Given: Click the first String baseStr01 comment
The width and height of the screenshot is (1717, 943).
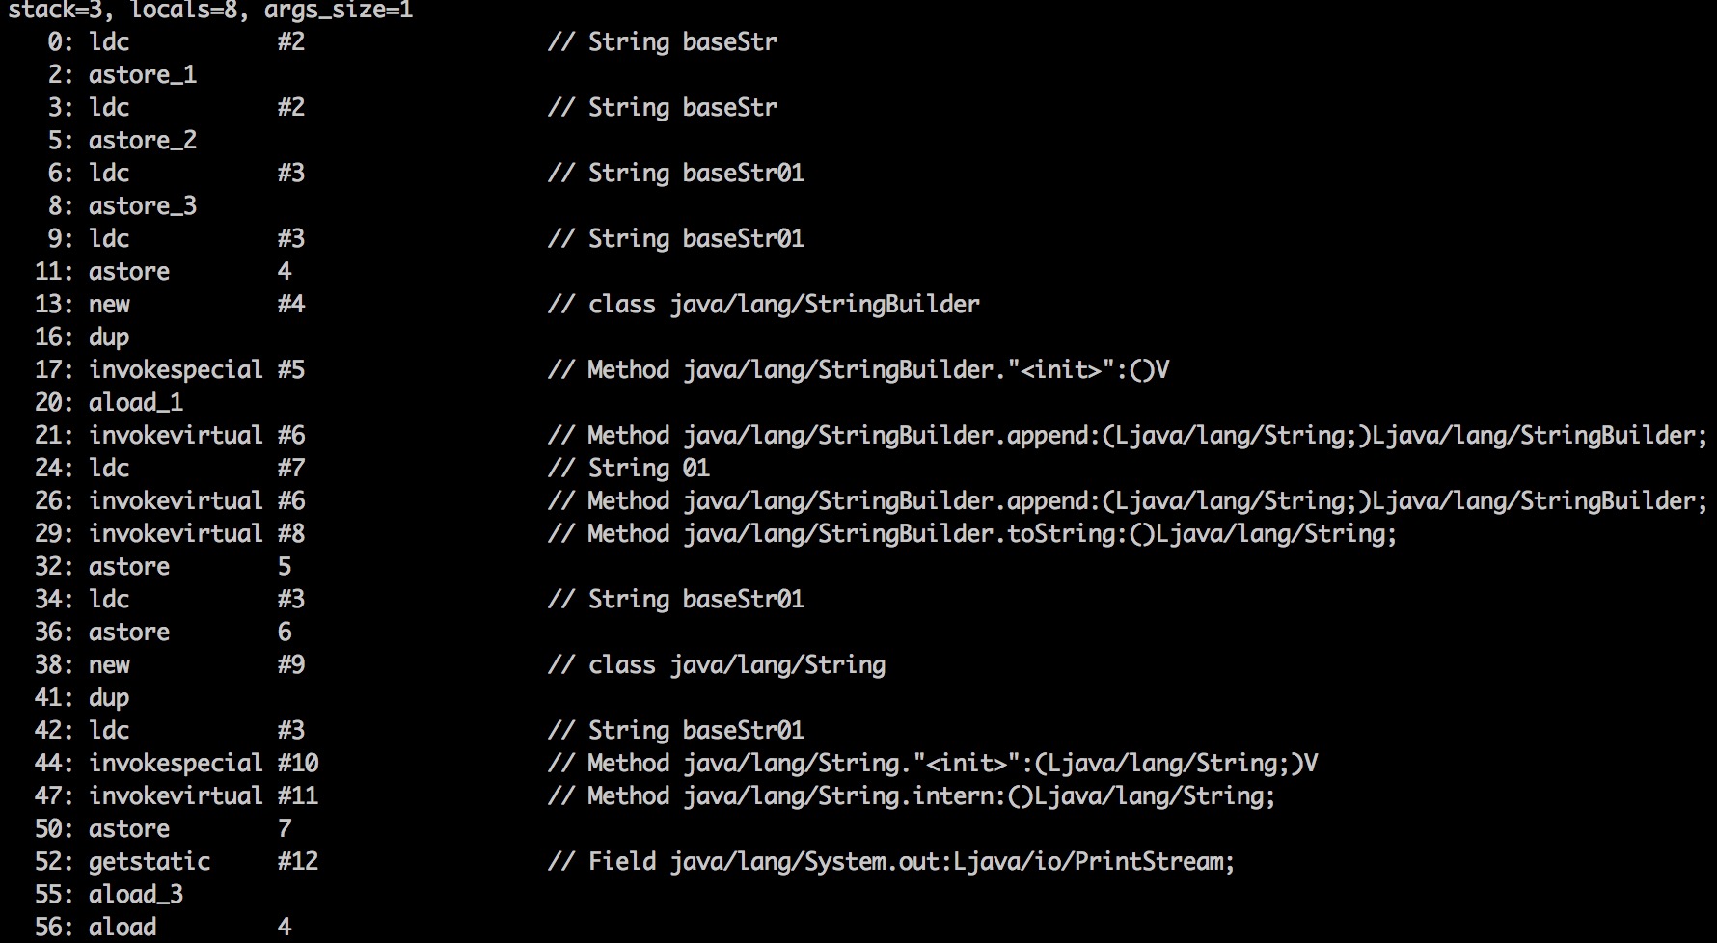Looking at the screenshot, I should (x=676, y=174).
